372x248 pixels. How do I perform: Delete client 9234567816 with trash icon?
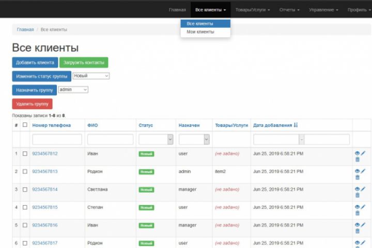pyautogui.click(x=358, y=231)
